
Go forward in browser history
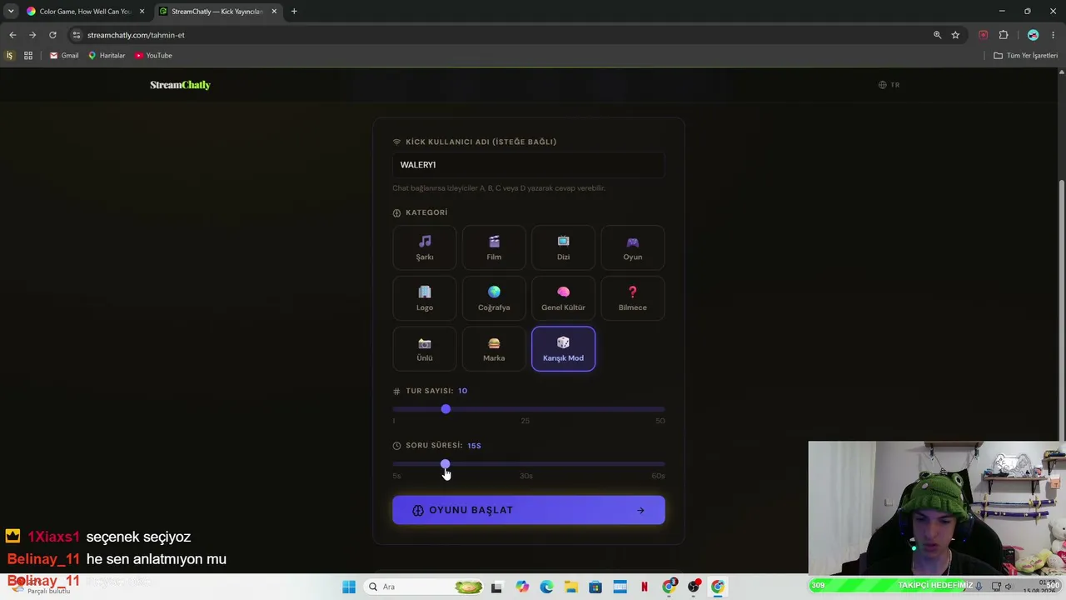pos(32,35)
